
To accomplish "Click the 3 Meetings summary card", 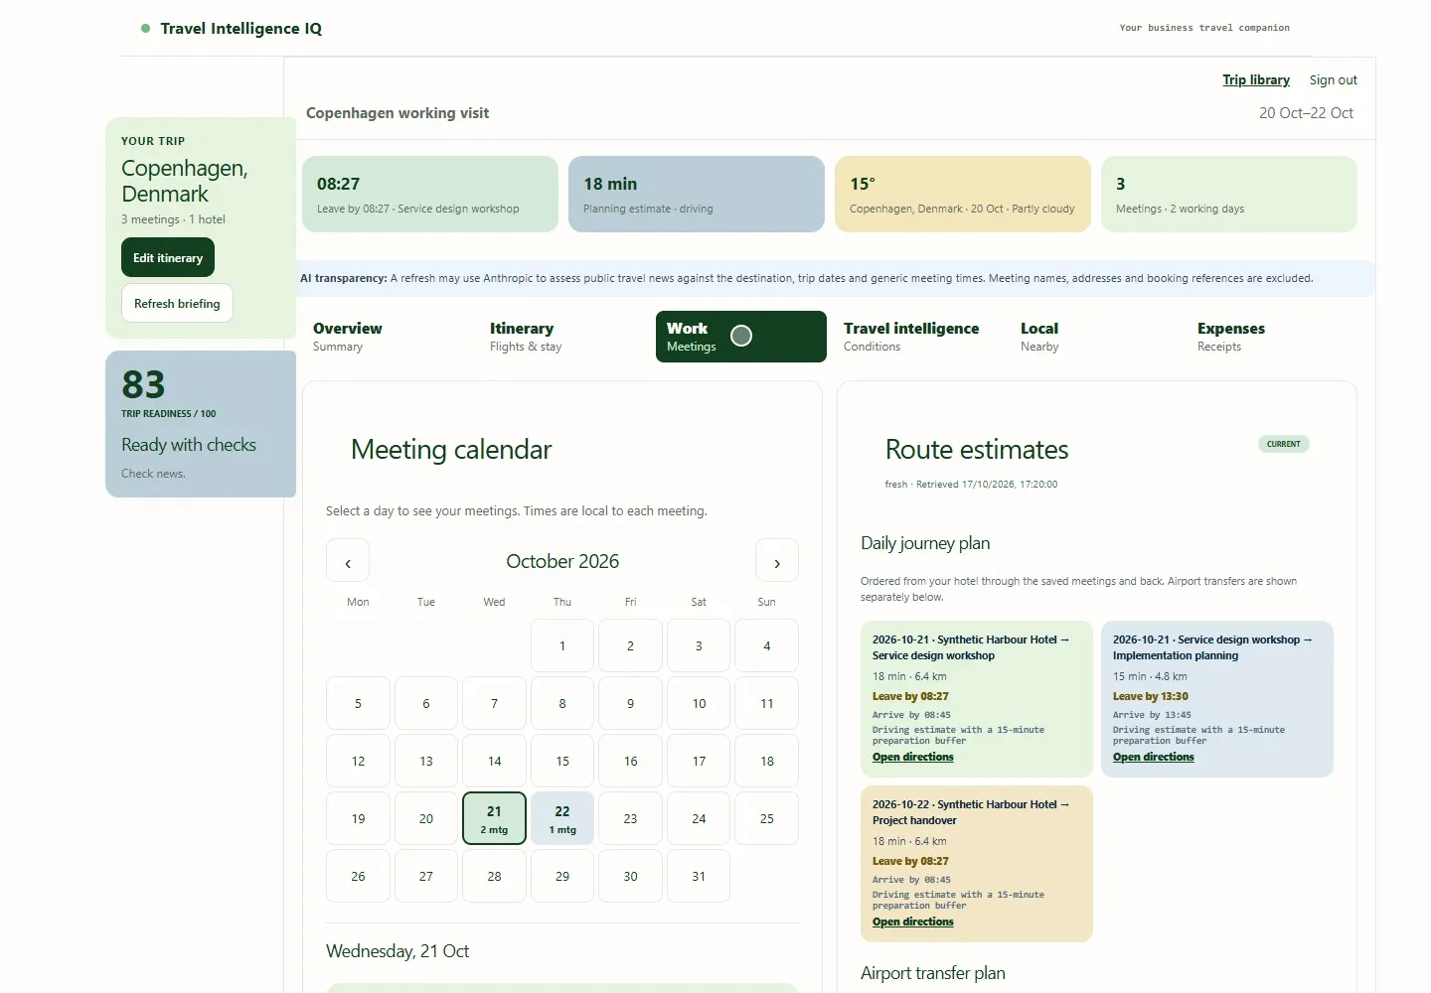I will 1229,194.
